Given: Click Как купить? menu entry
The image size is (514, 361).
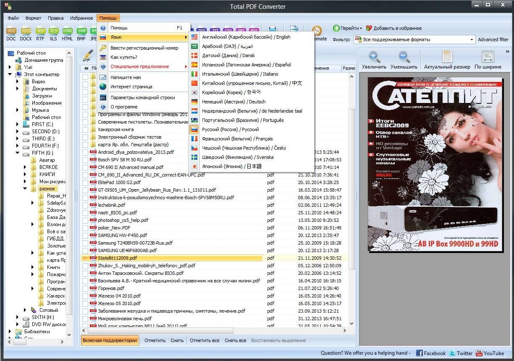Looking at the screenshot, I should (x=144, y=57).
